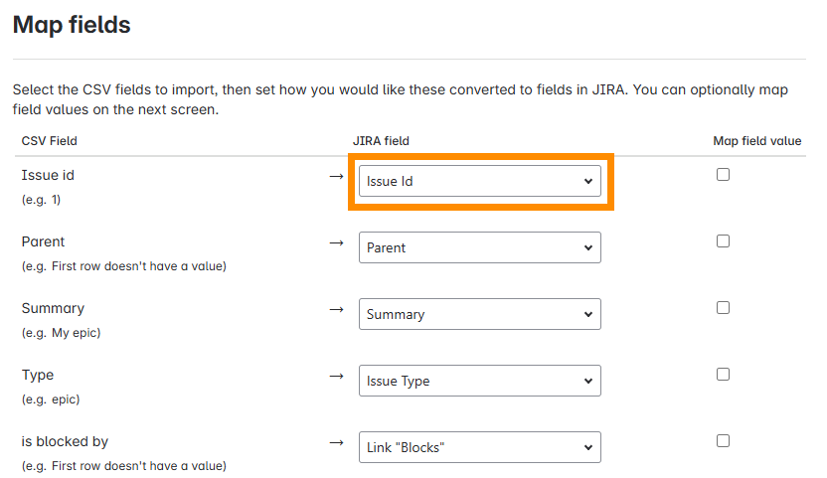Open the Summary JIRA field dropdown
The image size is (827, 478).
pos(479,314)
